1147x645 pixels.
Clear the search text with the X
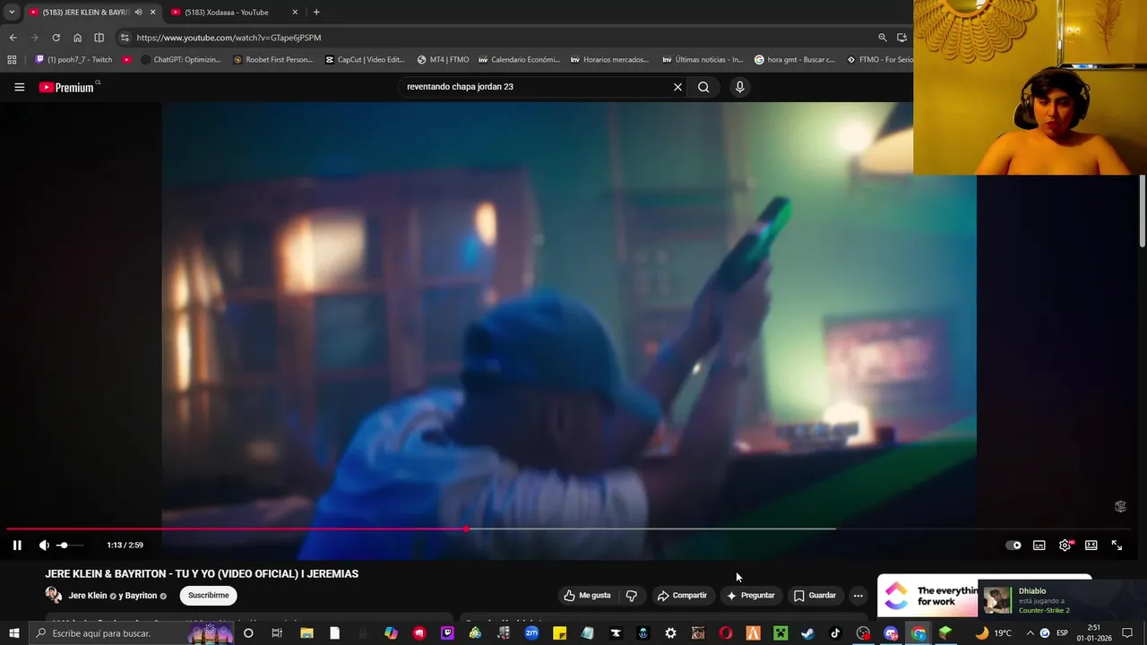678,87
